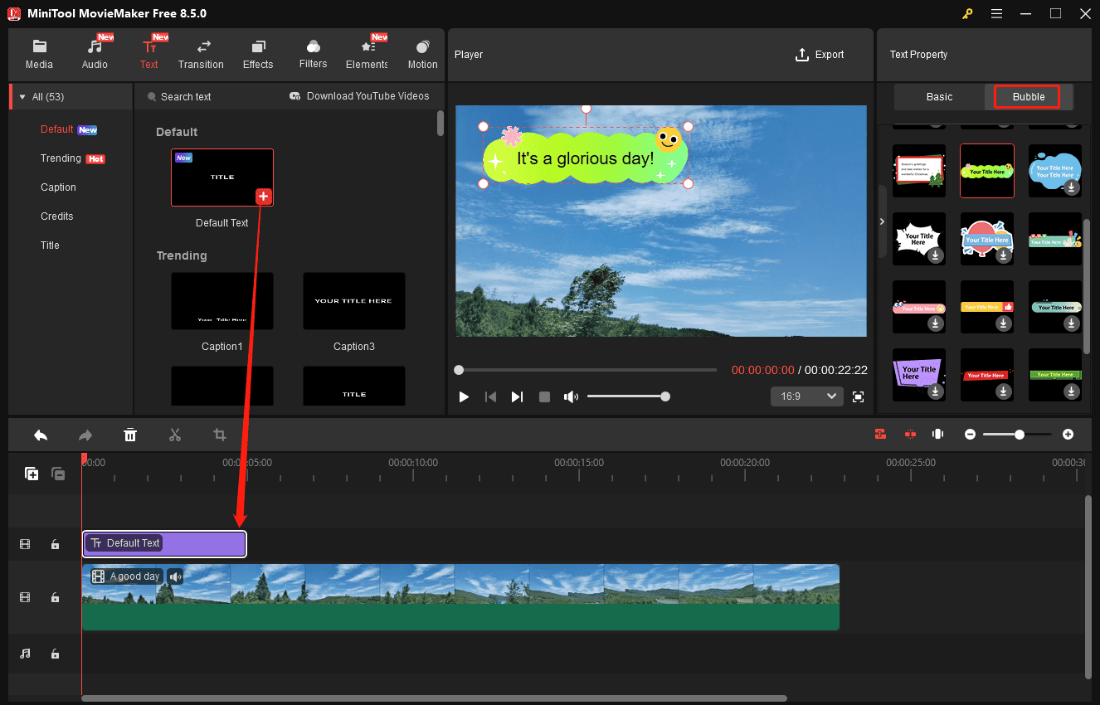Click the Crop icon in timeline toolbar
The image size is (1100, 705).
(x=220, y=434)
